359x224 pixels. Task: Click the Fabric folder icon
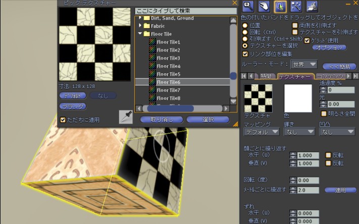click(x=147, y=26)
